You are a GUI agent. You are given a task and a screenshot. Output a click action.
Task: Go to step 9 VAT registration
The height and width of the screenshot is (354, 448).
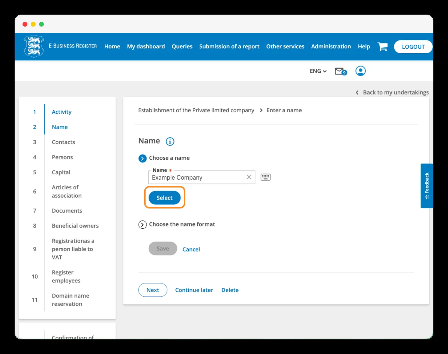point(73,249)
